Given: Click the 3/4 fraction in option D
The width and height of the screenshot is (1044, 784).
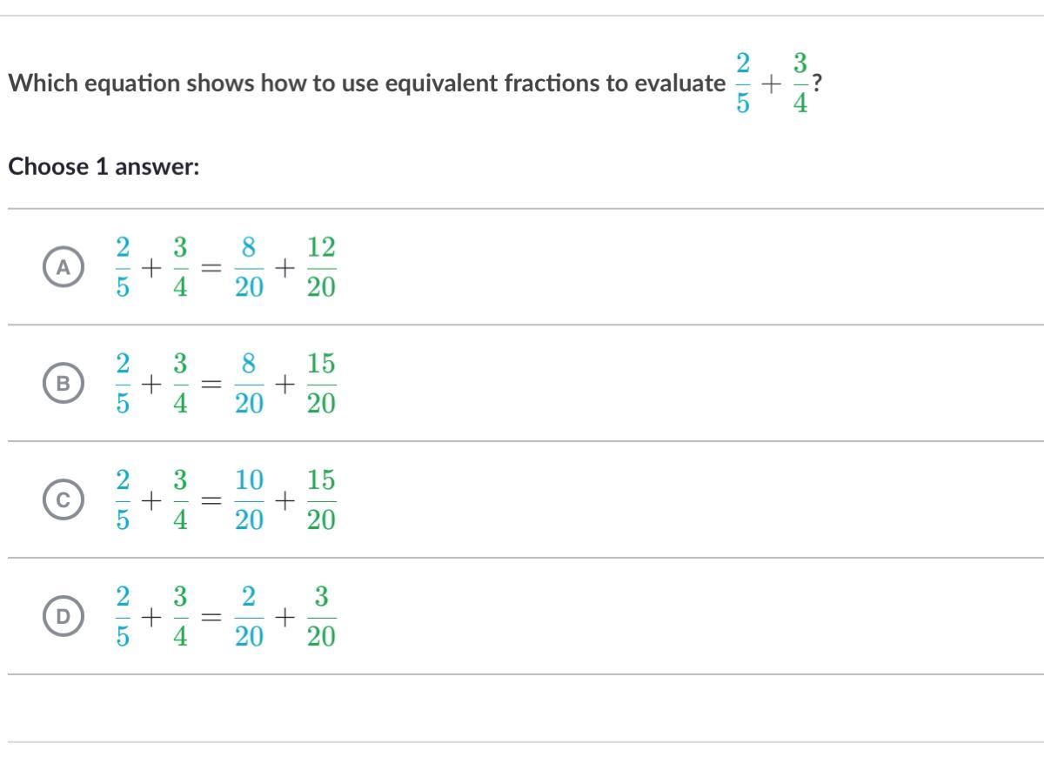Looking at the screenshot, I should [179, 617].
